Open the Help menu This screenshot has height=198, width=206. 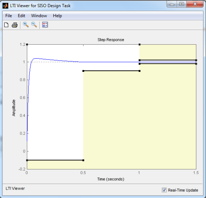tap(57, 16)
